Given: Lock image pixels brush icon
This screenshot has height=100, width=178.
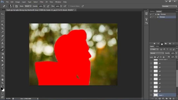Looking at the screenshot, I should pyautogui.click(x=158, y=57).
